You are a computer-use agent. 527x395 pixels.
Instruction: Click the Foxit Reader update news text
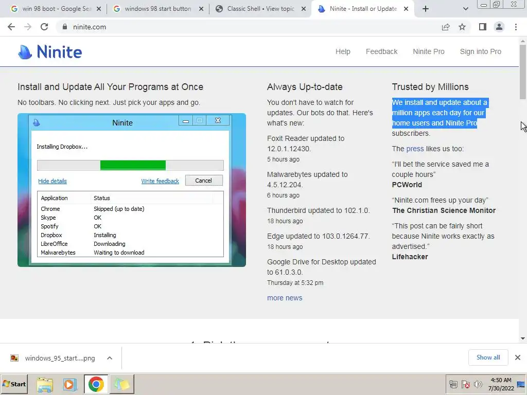[x=306, y=143]
